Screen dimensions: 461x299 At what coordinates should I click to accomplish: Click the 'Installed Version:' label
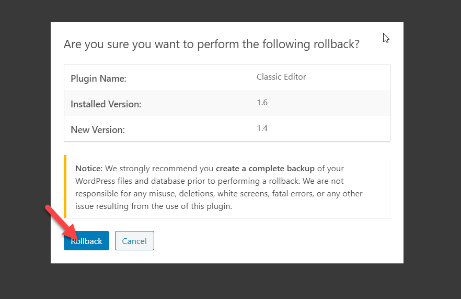[x=106, y=104]
